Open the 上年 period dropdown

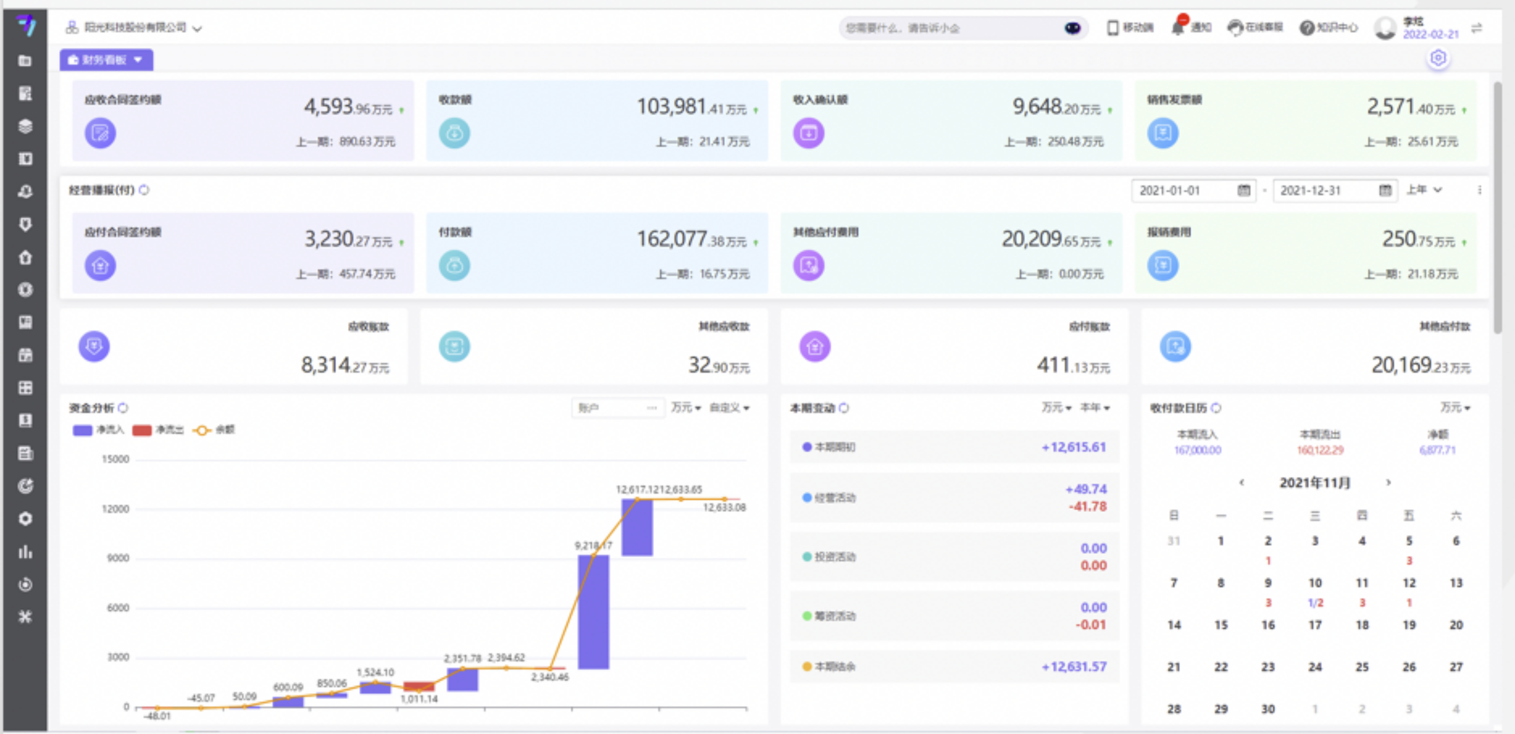[x=1424, y=190]
